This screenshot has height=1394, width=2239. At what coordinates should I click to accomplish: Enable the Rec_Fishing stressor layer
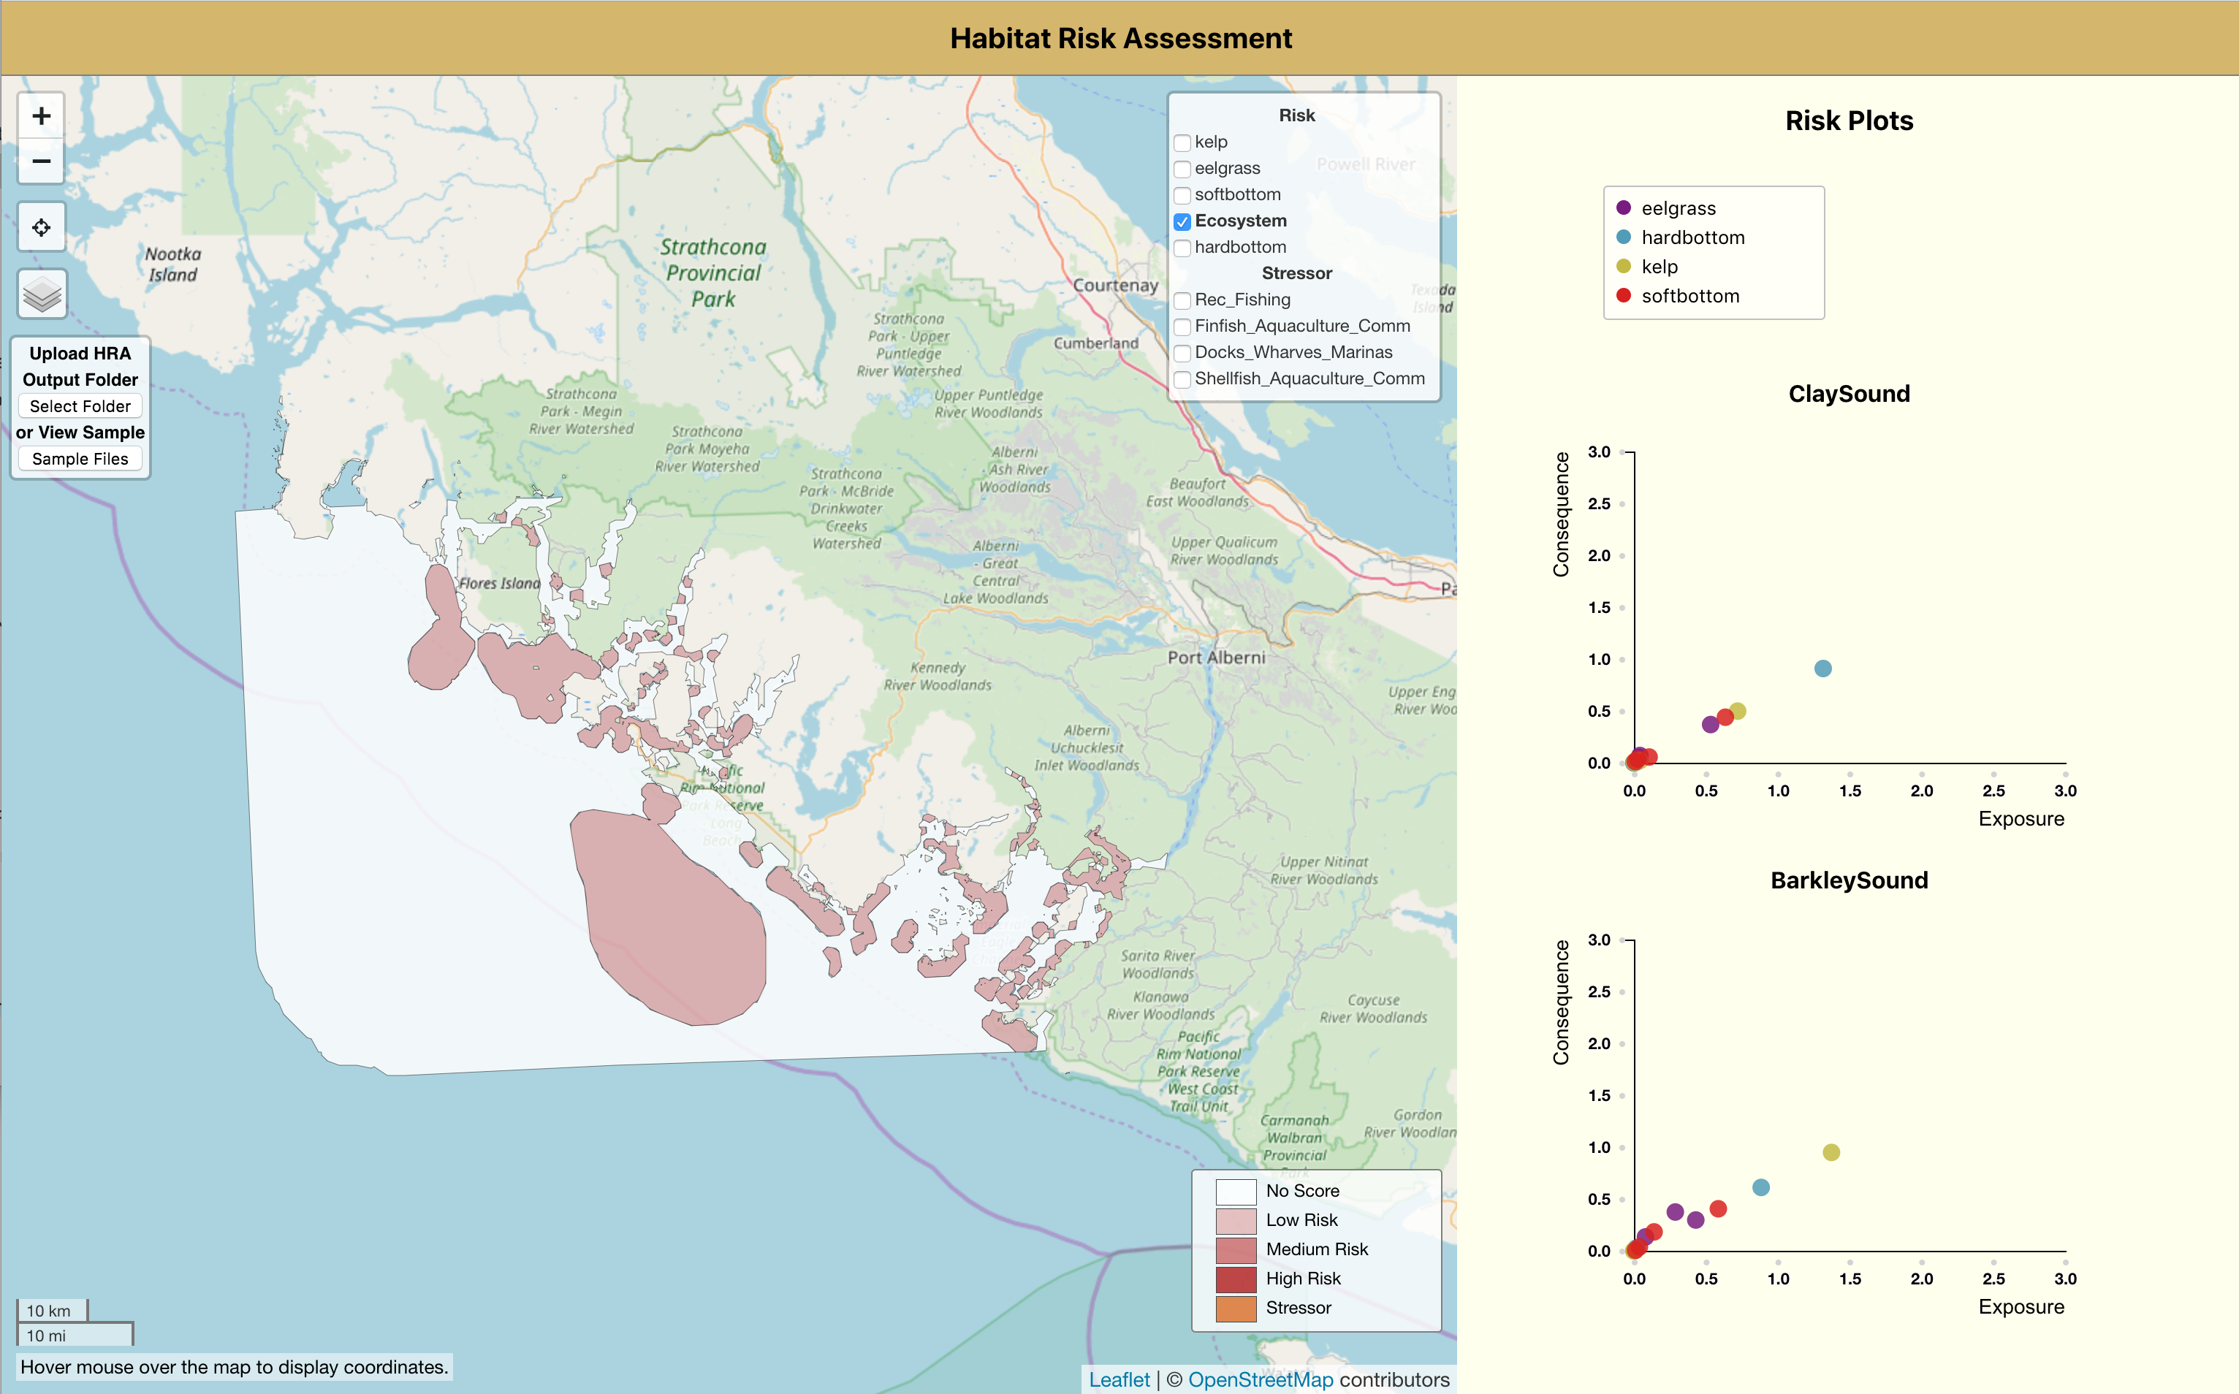click(1182, 300)
